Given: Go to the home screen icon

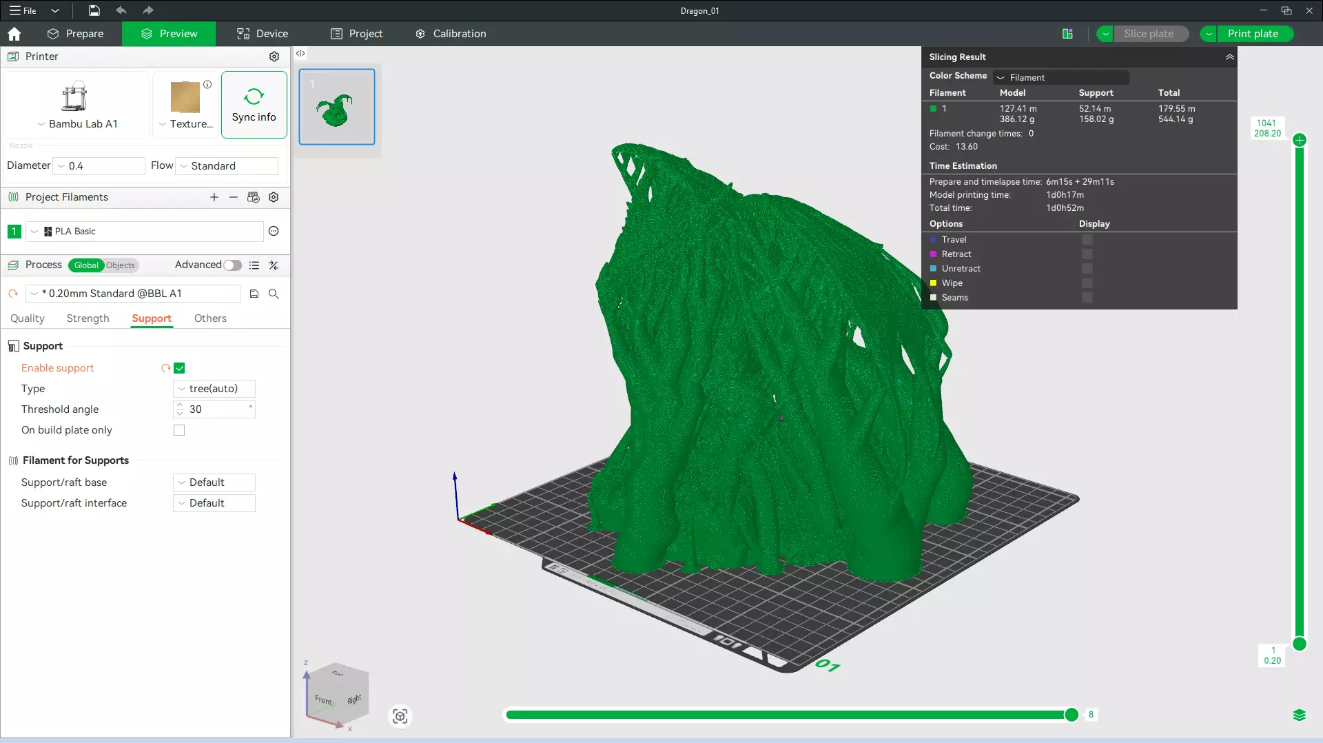Looking at the screenshot, I should (14, 34).
